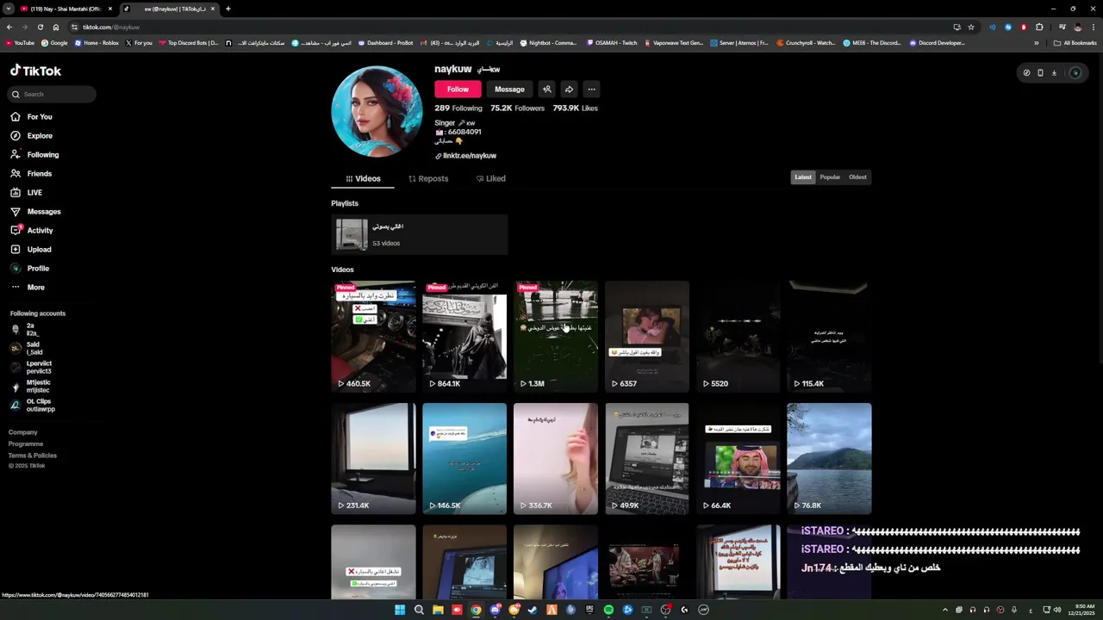The height and width of the screenshot is (620, 1103).
Task: Click the share profile arrow icon
Action: click(x=569, y=90)
